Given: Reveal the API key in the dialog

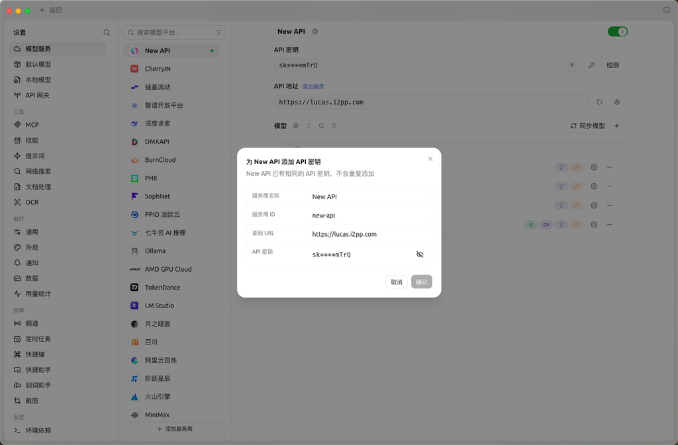Looking at the screenshot, I should [x=419, y=254].
